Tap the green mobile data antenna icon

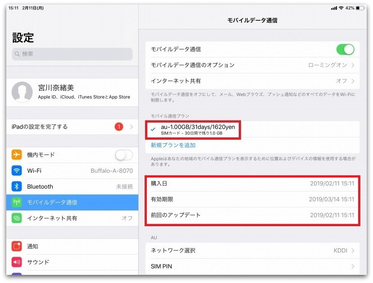click(x=17, y=202)
